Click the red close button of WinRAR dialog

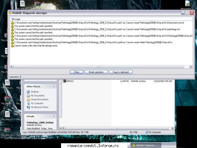(192, 13)
